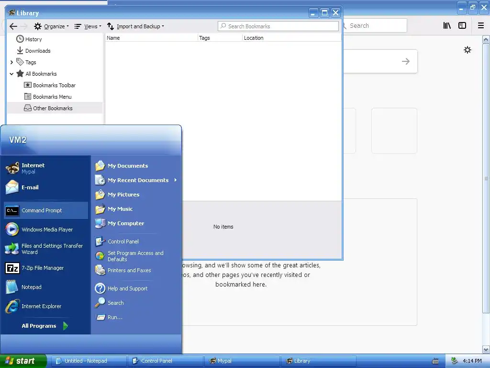Open the Organize menu in Library
Viewport: 490px width, 368px height.
[x=51, y=26]
